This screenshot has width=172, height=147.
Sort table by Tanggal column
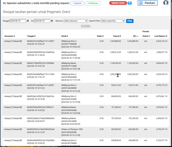point(31,36)
